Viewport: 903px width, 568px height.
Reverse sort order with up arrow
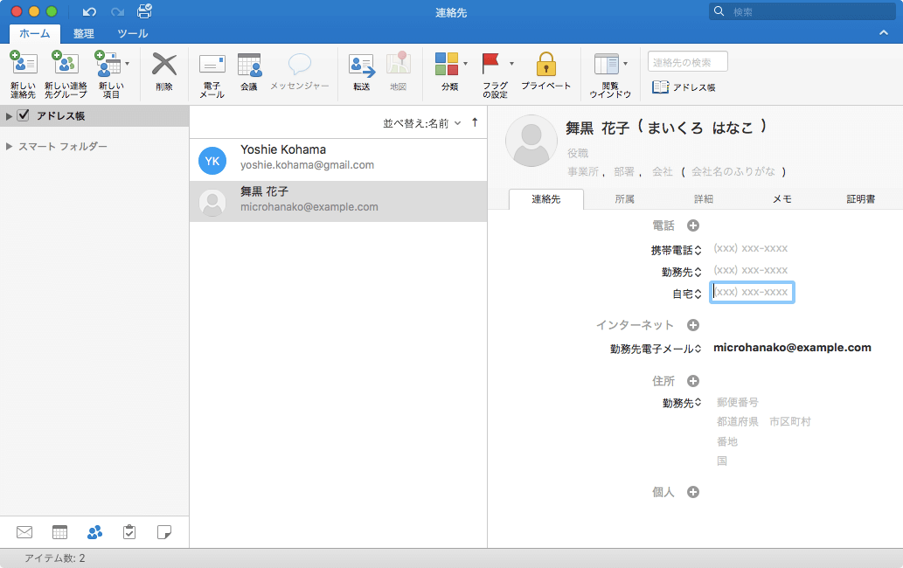[x=475, y=122]
